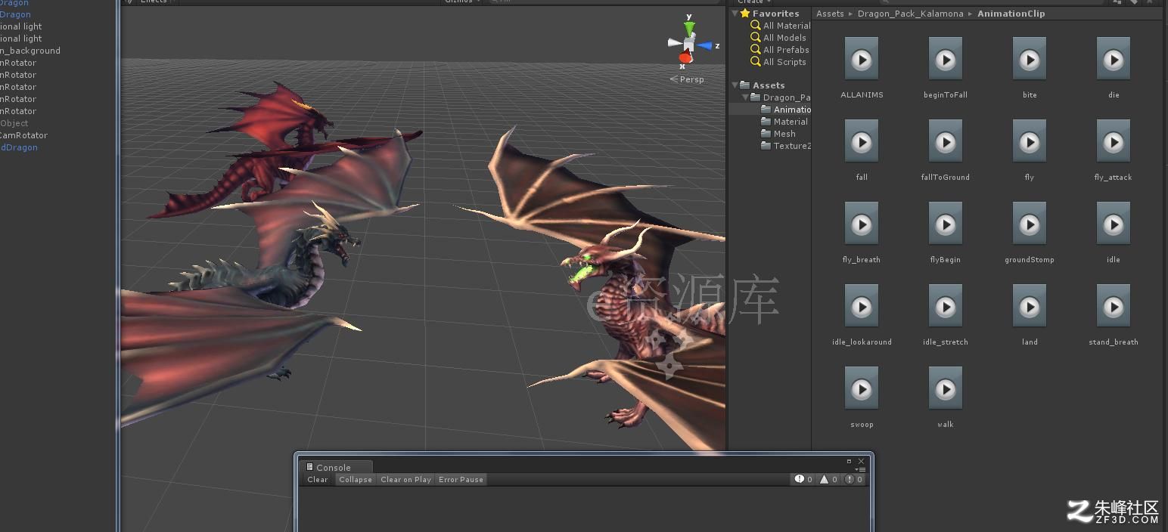Toggle Error Pause in the Console
1168x532 pixels.
click(x=461, y=479)
